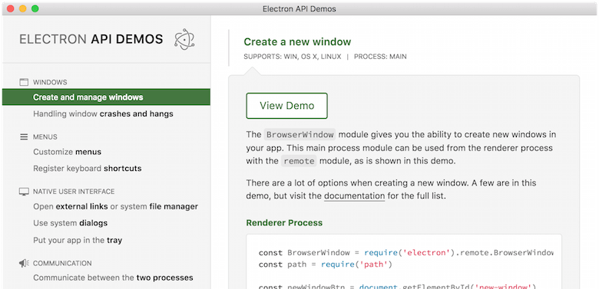
Task: Select Create and manage windows
Action: tap(106, 97)
